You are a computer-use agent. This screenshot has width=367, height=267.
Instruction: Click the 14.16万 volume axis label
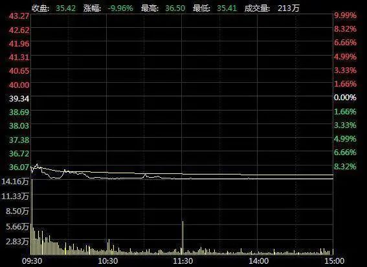click(15, 181)
